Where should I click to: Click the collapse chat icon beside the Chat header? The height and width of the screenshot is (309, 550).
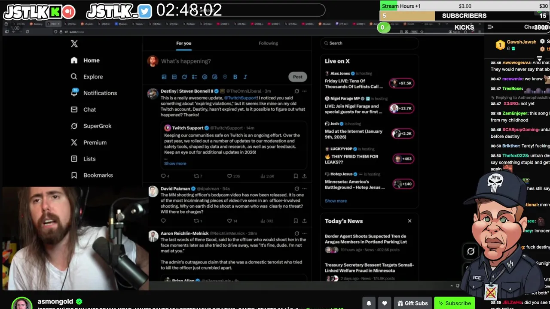(x=490, y=27)
